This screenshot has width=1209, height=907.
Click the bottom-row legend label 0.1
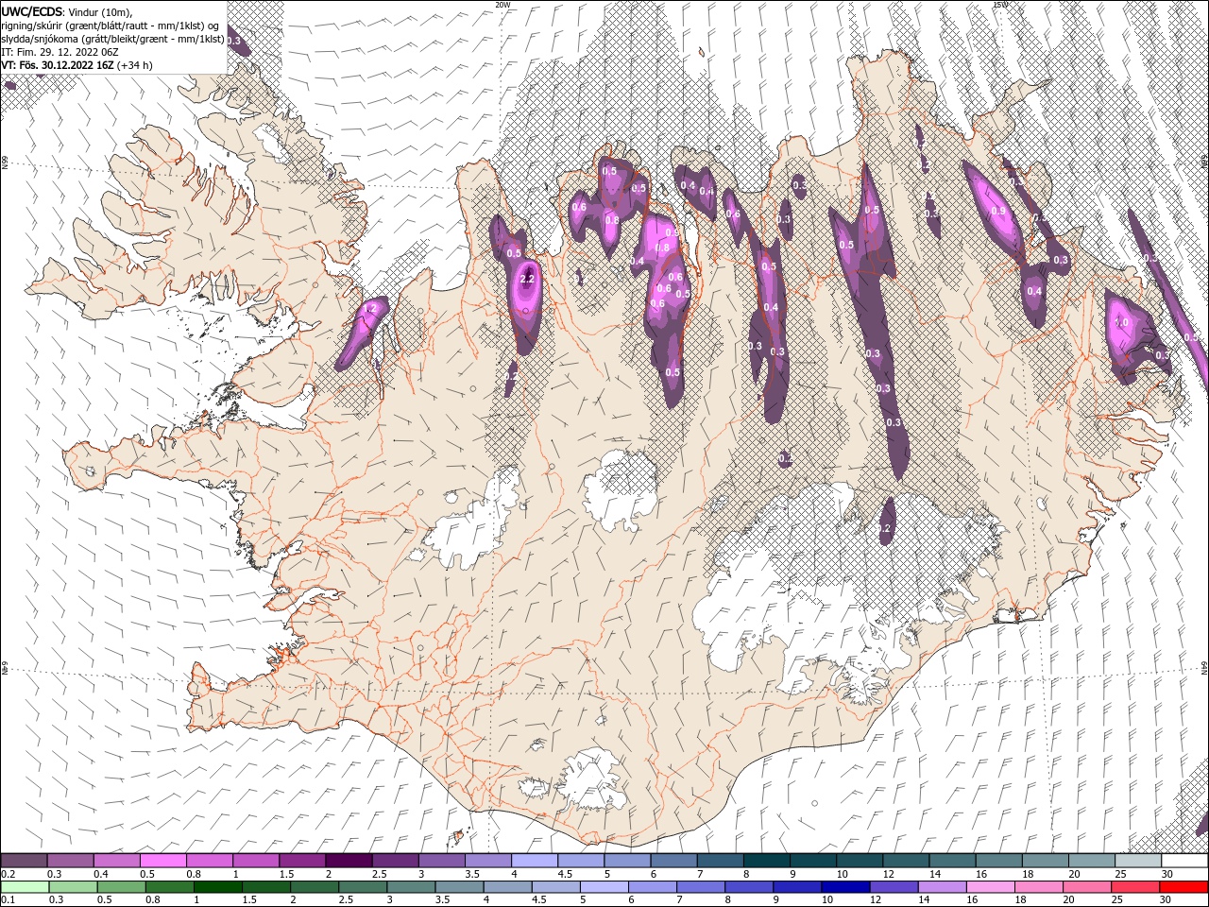(8, 899)
